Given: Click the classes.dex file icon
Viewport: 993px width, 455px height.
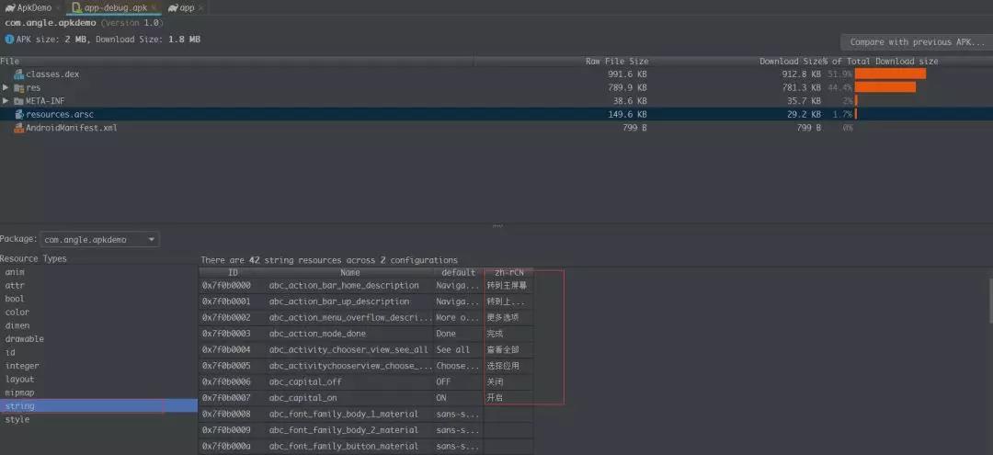Looking at the screenshot, I should [x=18, y=74].
